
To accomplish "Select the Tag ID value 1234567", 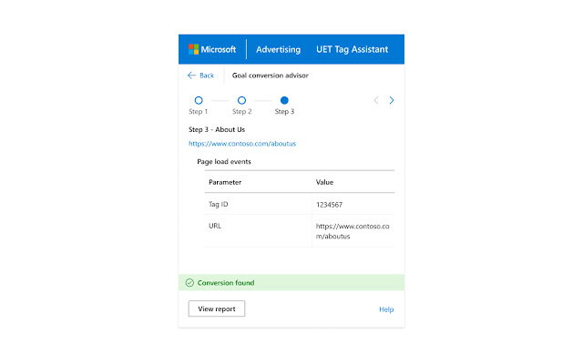I will click(x=329, y=205).
